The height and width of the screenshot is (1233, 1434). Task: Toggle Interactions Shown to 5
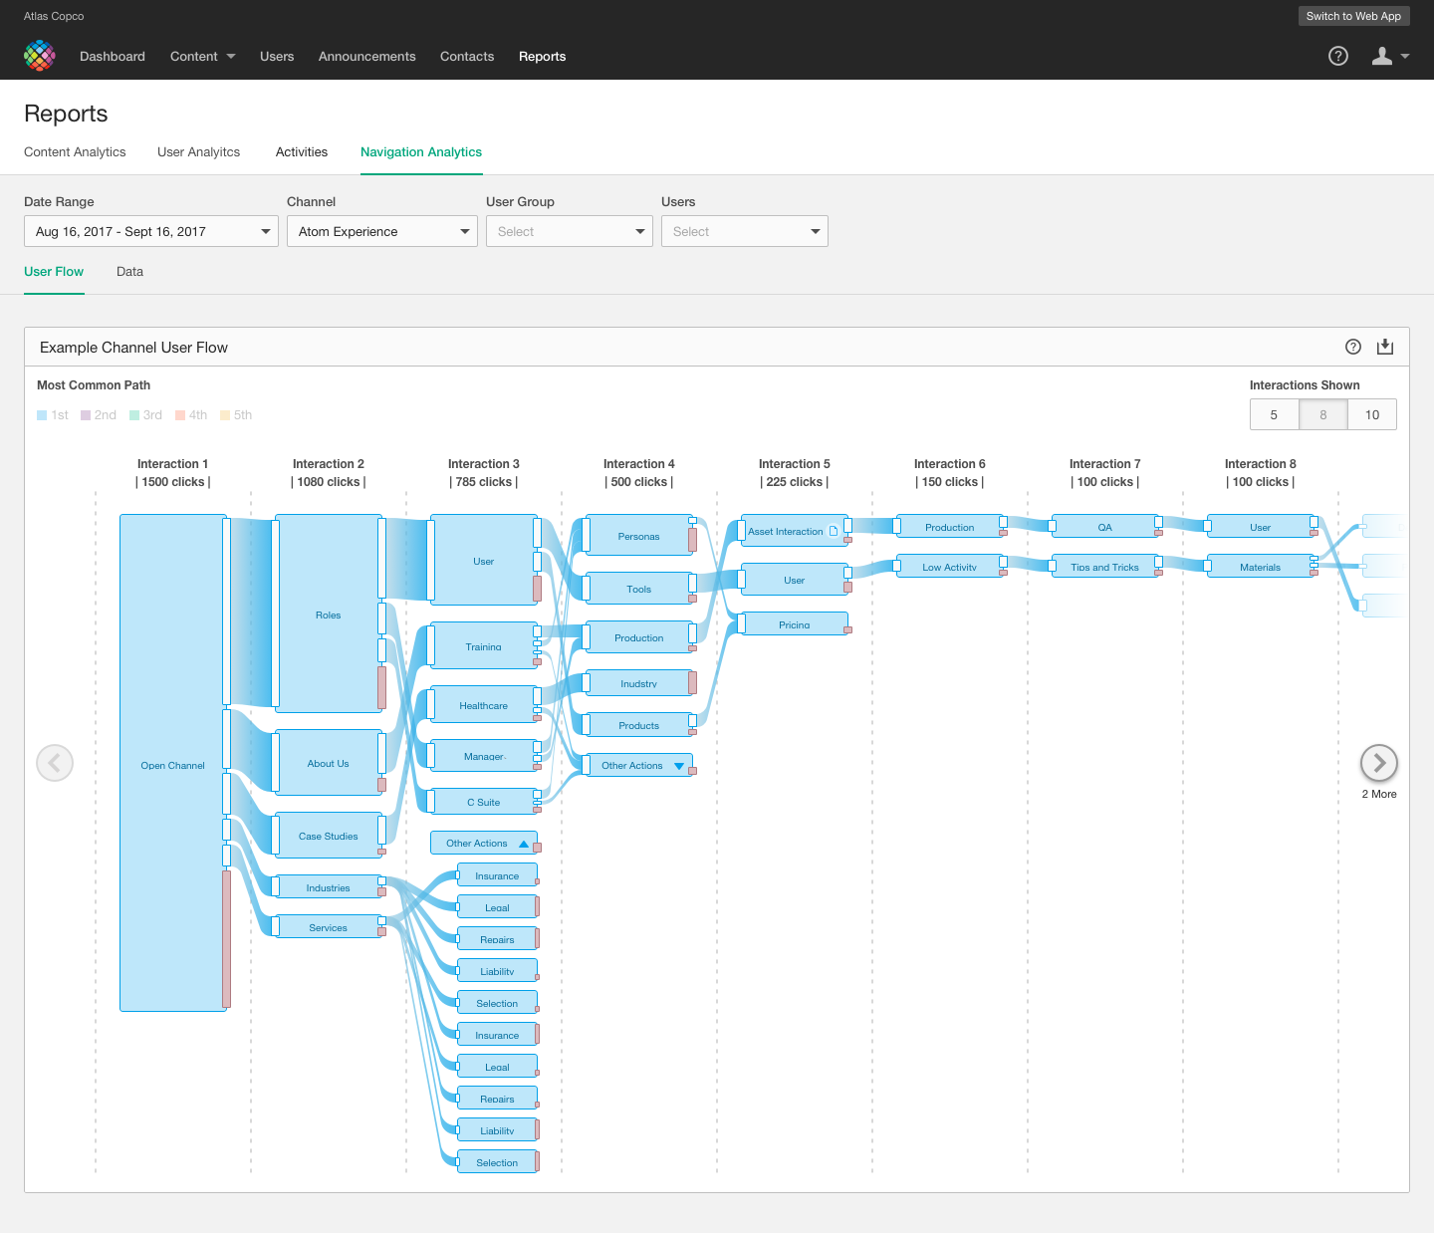pos(1275,414)
